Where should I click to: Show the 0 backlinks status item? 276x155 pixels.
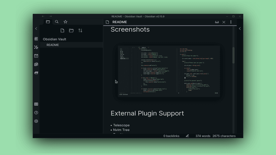(x=171, y=136)
